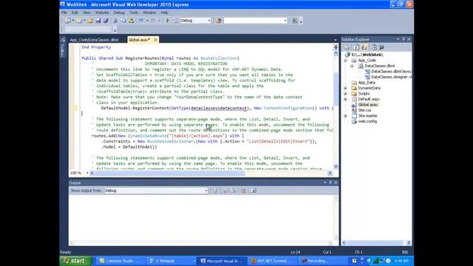The width and height of the screenshot is (473, 266).
Task: Click the Copy toolbar icon
Action: coord(123,21)
